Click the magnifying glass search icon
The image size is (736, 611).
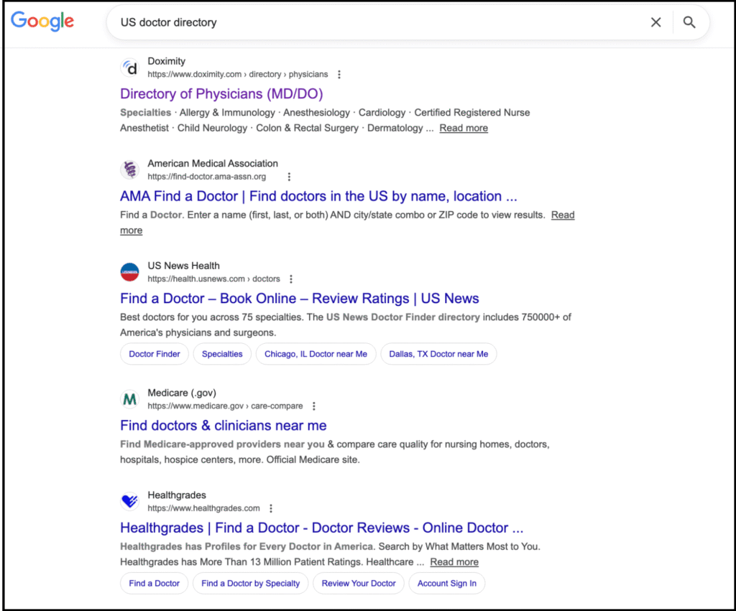pos(689,22)
